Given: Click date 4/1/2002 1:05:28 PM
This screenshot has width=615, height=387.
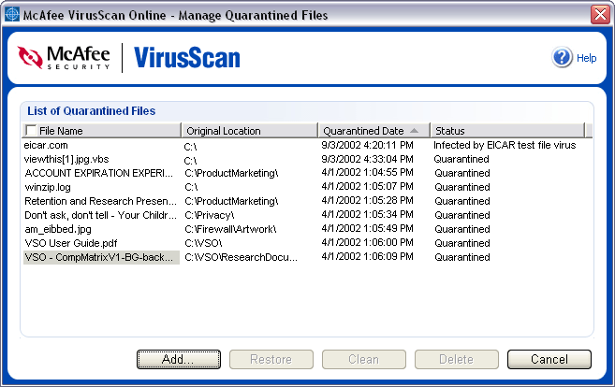Looking at the screenshot, I should [x=367, y=201].
